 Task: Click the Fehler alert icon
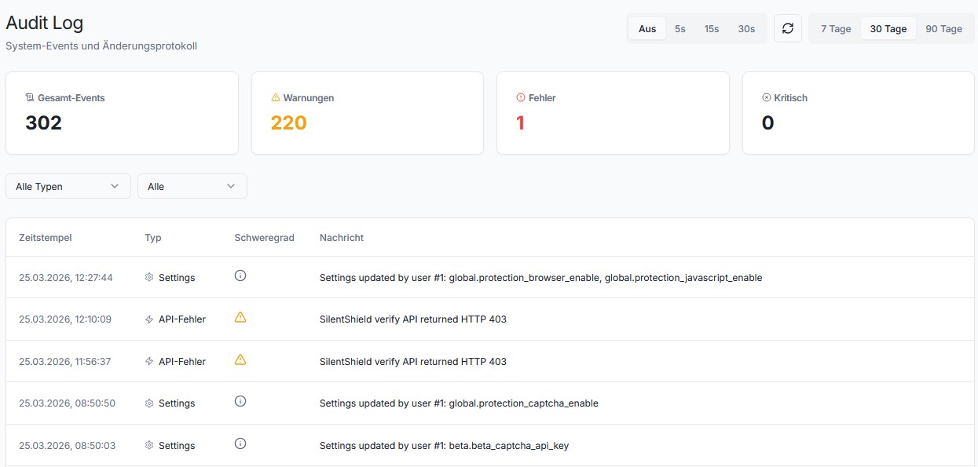tap(519, 97)
